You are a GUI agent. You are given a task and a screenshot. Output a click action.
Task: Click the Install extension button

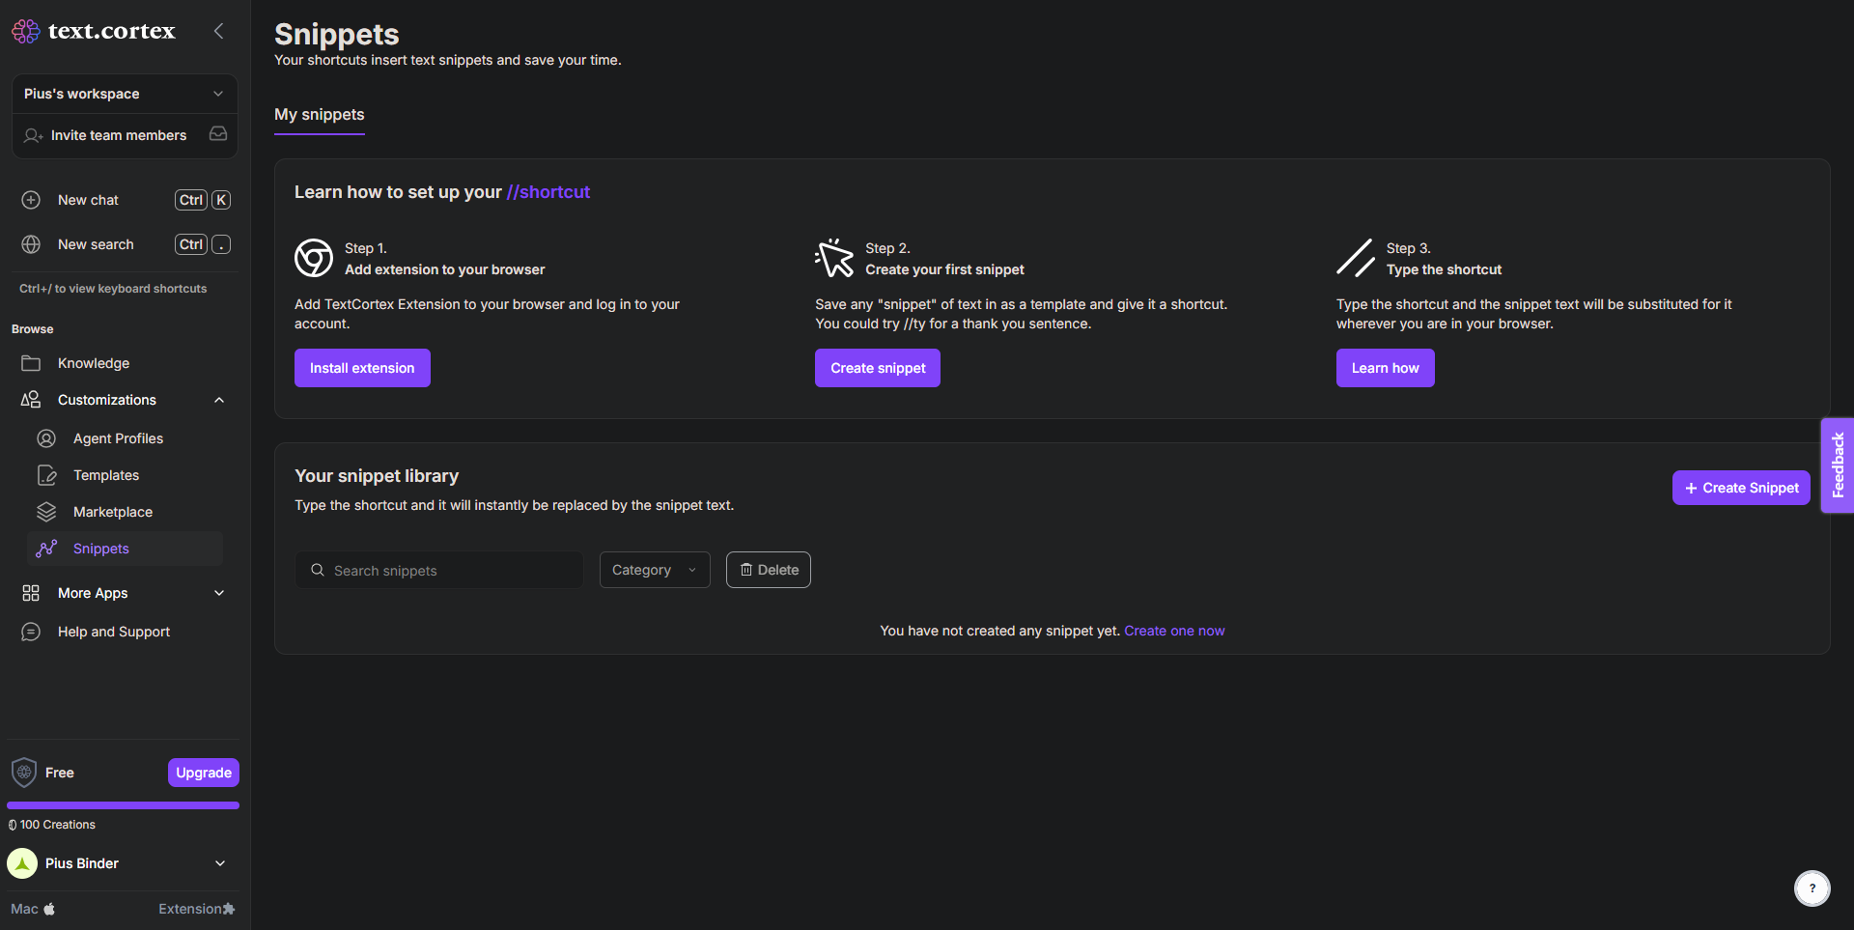pos(361,368)
